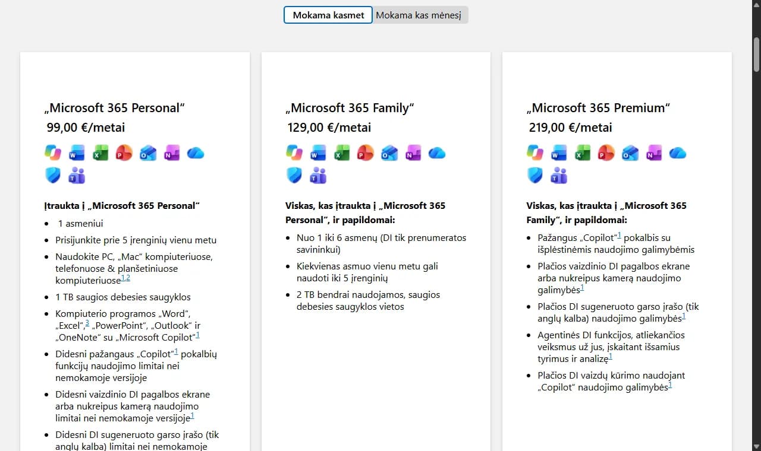The image size is (761, 451).
Task: Click the Teams icon in the Family plan
Action: pyautogui.click(x=318, y=176)
